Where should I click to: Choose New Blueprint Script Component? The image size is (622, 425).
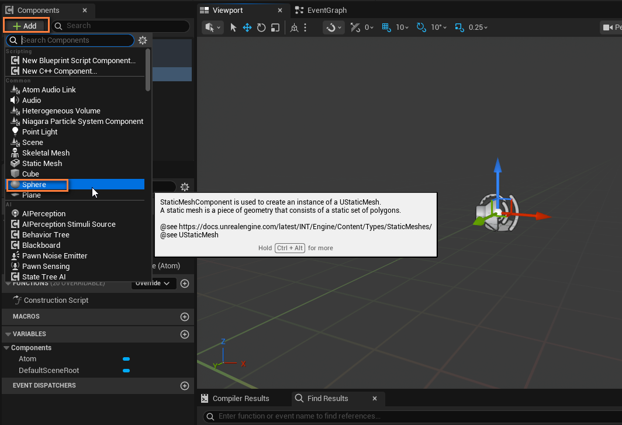(75, 60)
